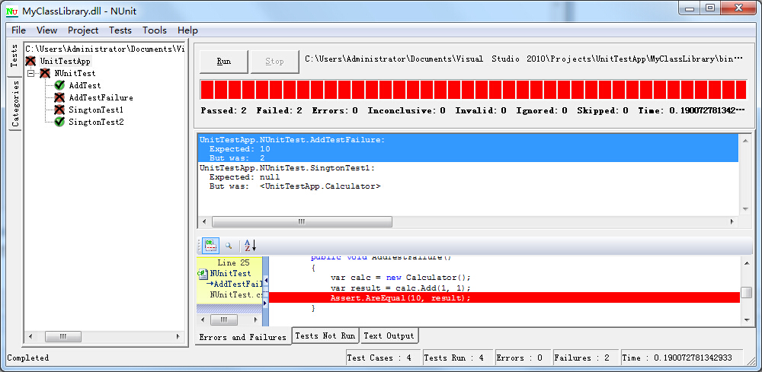Click the 'Failed: 2' summary label
Viewport: 762px width, 372px height.
[280, 110]
